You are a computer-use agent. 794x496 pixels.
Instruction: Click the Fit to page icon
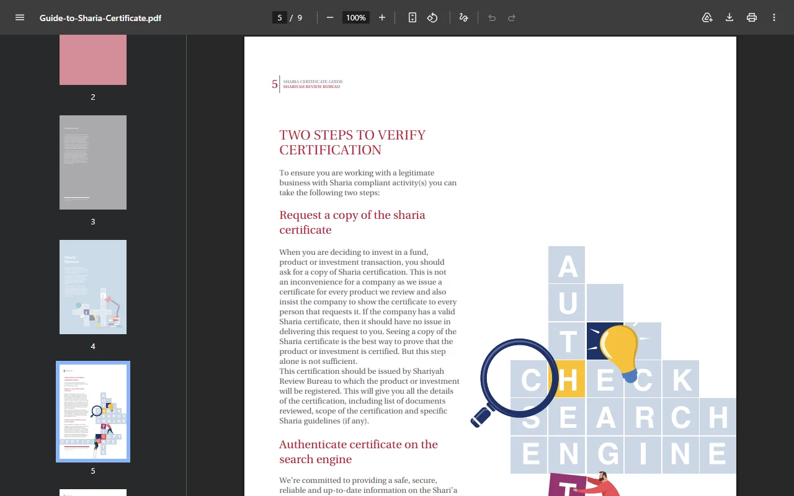coord(413,17)
